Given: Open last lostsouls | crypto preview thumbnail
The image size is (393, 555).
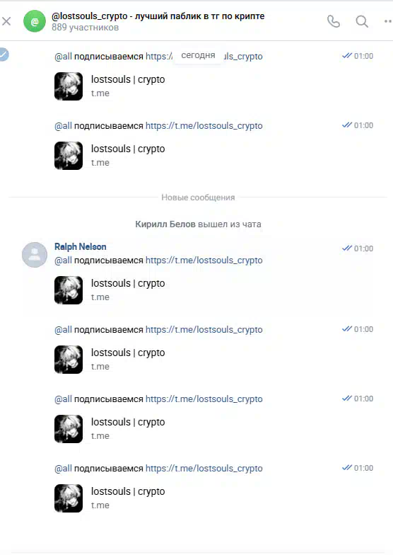Looking at the screenshot, I should (69, 498).
